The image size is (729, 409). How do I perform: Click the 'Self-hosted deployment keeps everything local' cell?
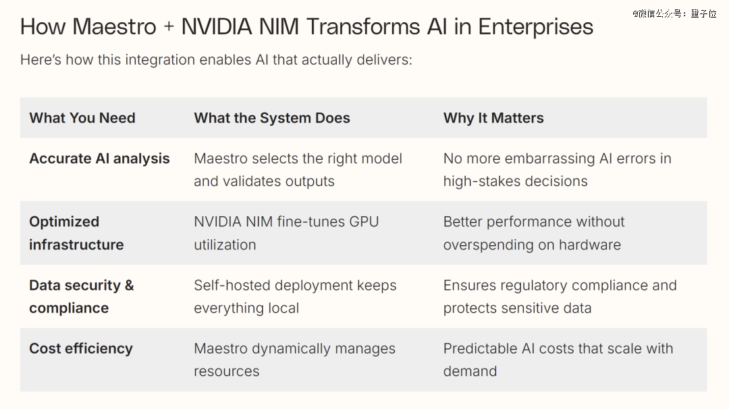pos(295,296)
